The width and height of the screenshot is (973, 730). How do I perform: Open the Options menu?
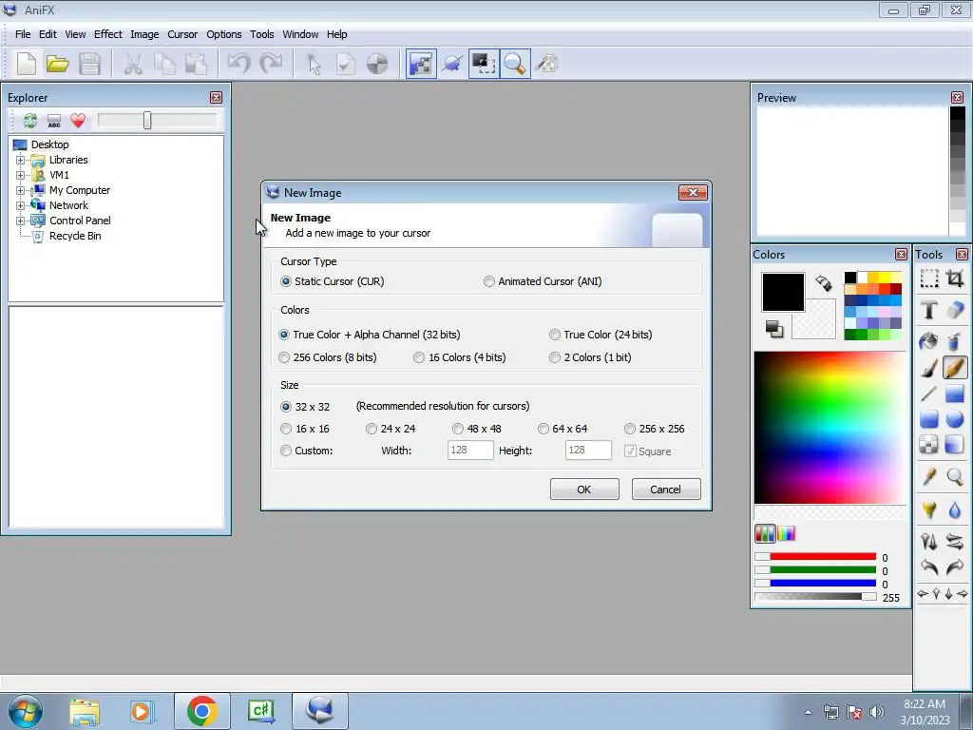[x=224, y=34]
